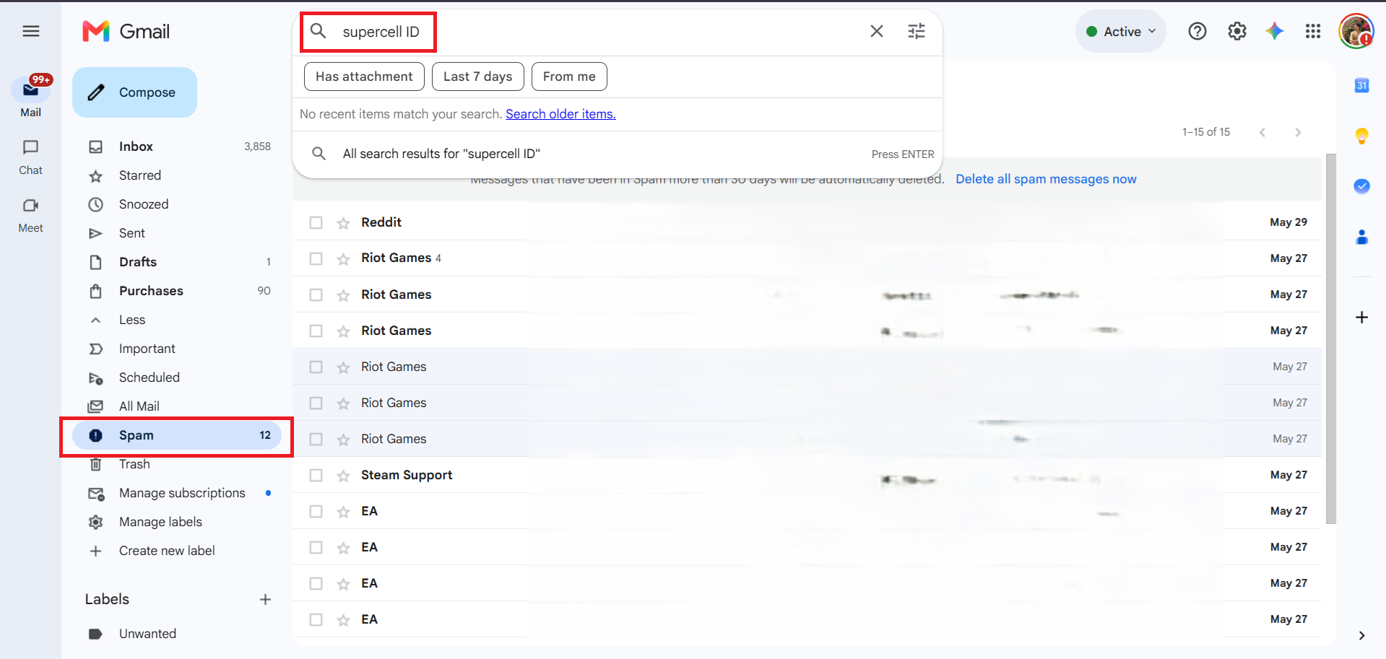Select All search results for "supercell ID"

click(x=618, y=154)
